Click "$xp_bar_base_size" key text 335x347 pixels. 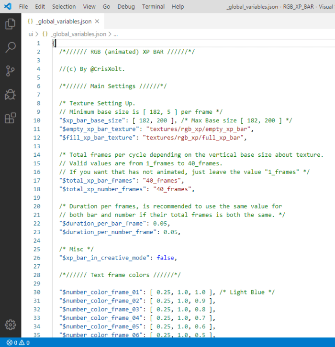(93, 120)
